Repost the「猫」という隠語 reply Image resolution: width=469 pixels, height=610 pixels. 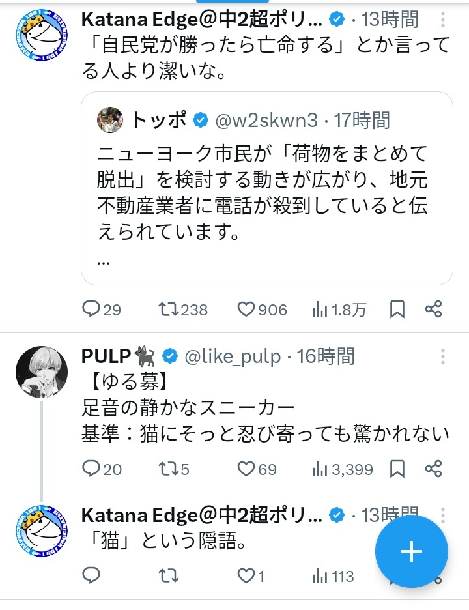(x=169, y=575)
